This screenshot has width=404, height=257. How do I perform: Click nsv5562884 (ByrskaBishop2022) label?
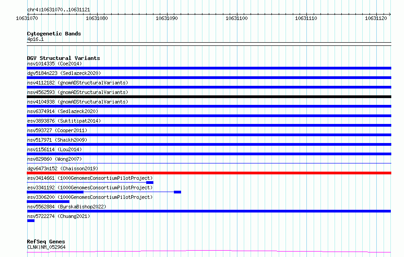pyautogui.click(x=67, y=207)
